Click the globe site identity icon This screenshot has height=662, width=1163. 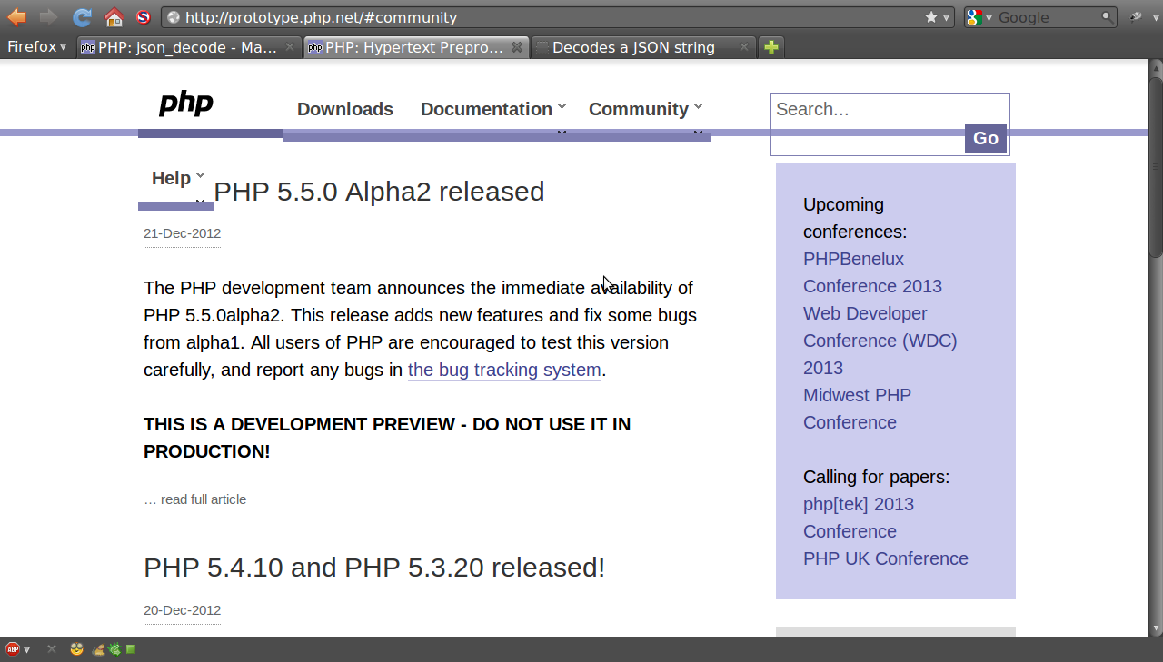174,17
